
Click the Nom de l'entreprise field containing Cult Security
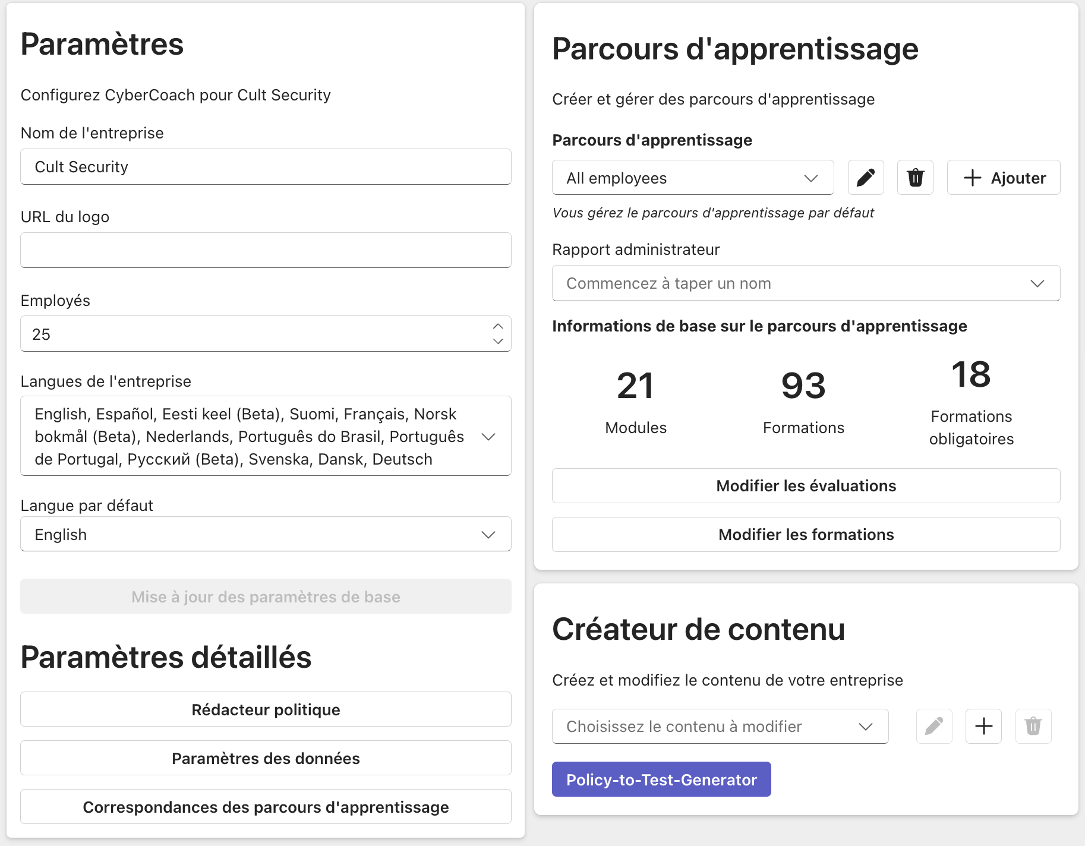(265, 167)
